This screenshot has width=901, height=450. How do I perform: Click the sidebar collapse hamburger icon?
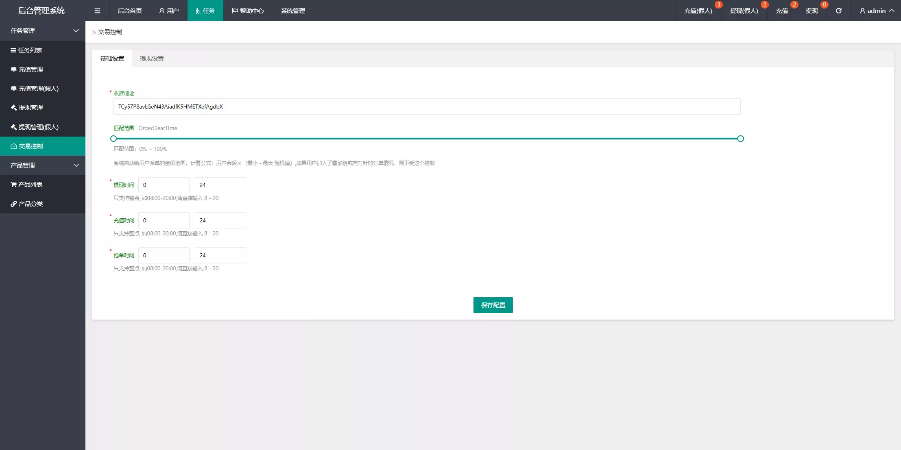click(x=97, y=11)
